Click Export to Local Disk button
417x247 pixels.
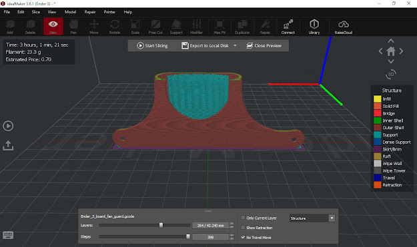[x=205, y=46]
